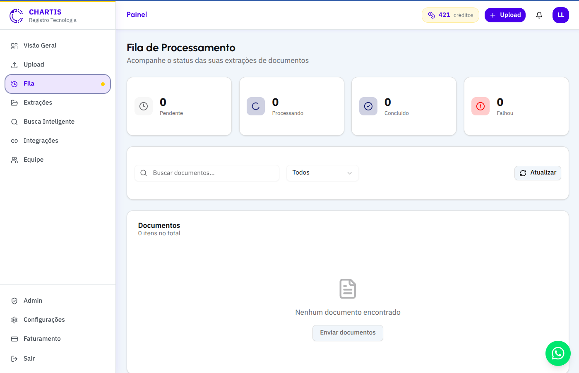Open notifications bell icon
Viewport: 579px width, 373px height.
click(539, 15)
